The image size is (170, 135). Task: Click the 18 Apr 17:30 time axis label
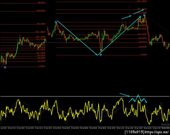pyautogui.click(x=157, y=128)
